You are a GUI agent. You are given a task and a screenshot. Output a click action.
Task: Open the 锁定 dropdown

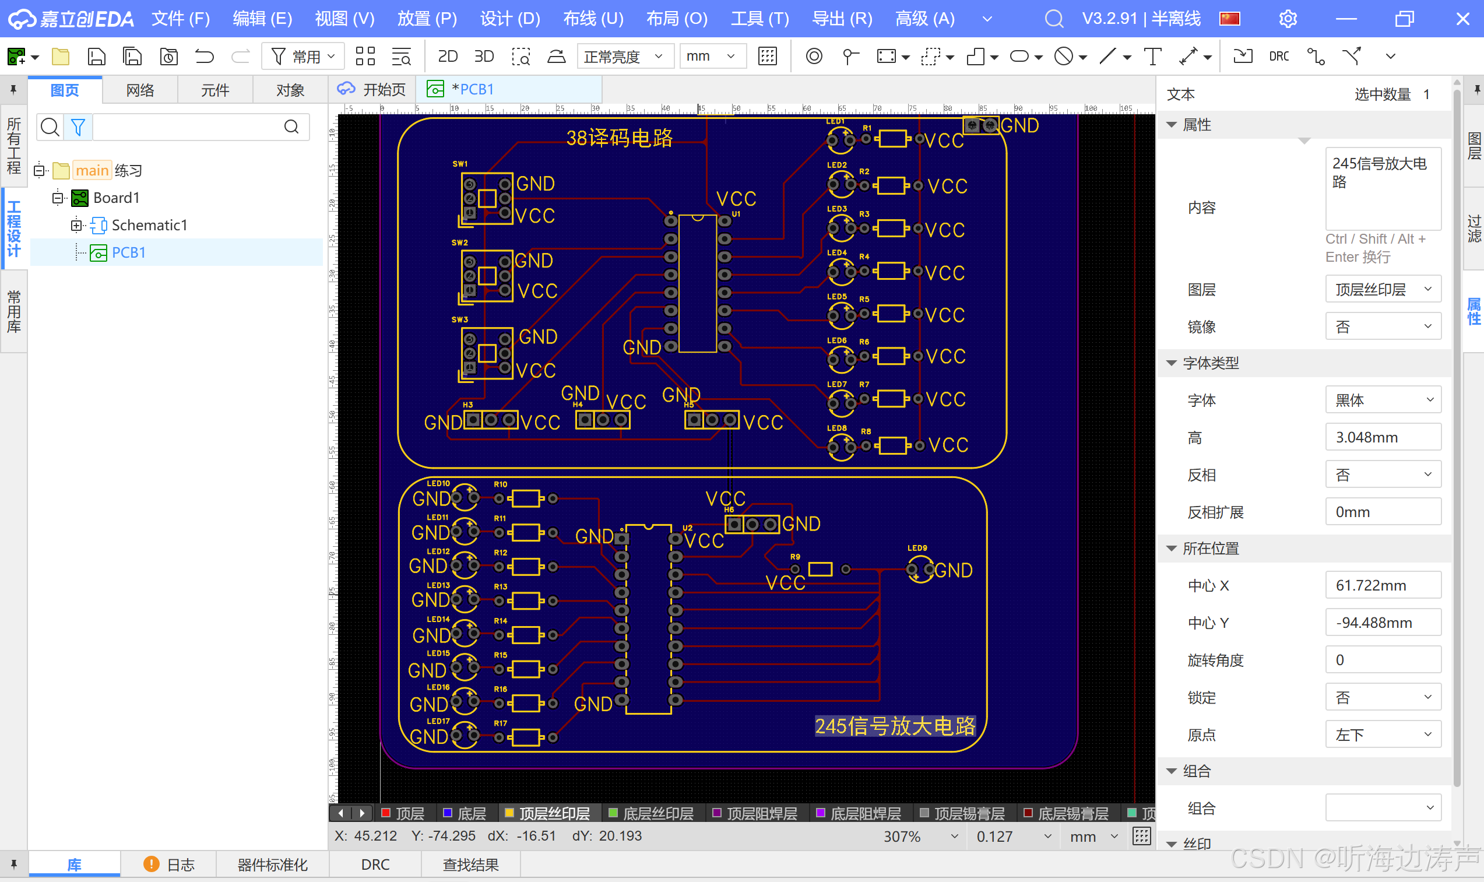pyautogui.click(x=1383, y=697)
